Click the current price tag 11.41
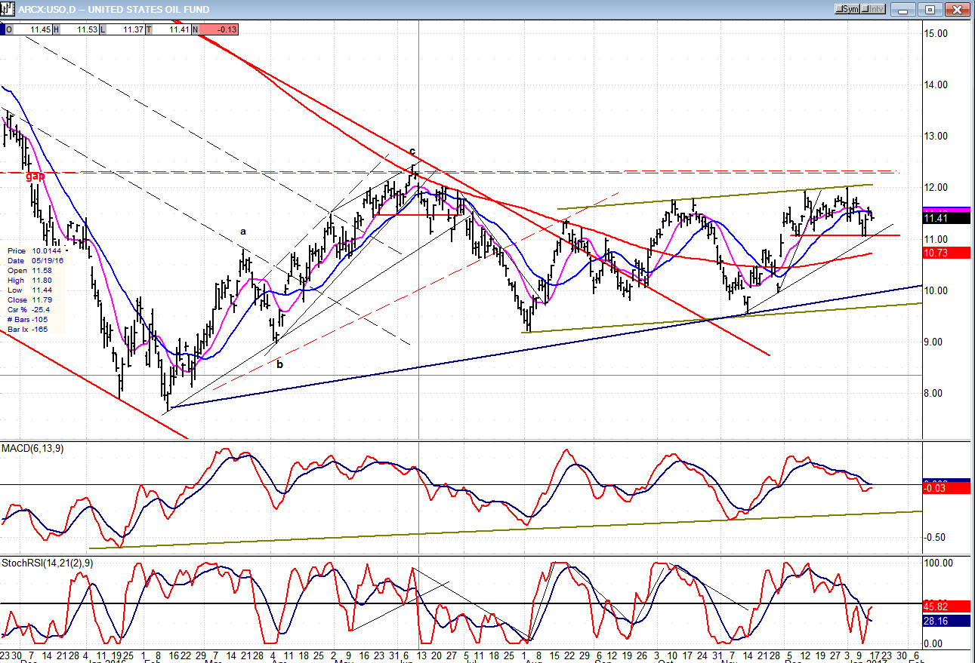Screen dimensions: 975x663 pyautogui.click(x=941, y=219)
